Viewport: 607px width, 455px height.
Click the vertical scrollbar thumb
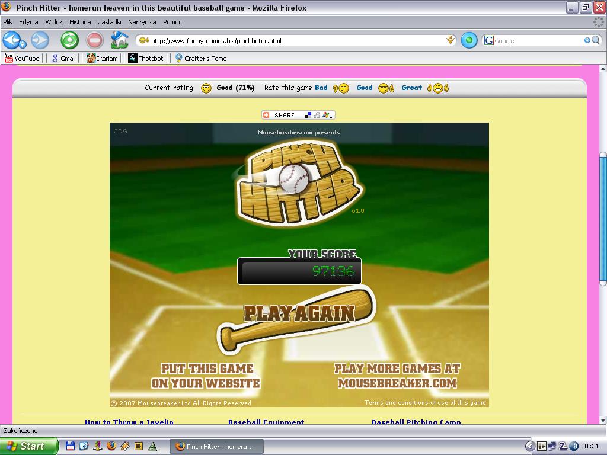[x=603, y=219]
